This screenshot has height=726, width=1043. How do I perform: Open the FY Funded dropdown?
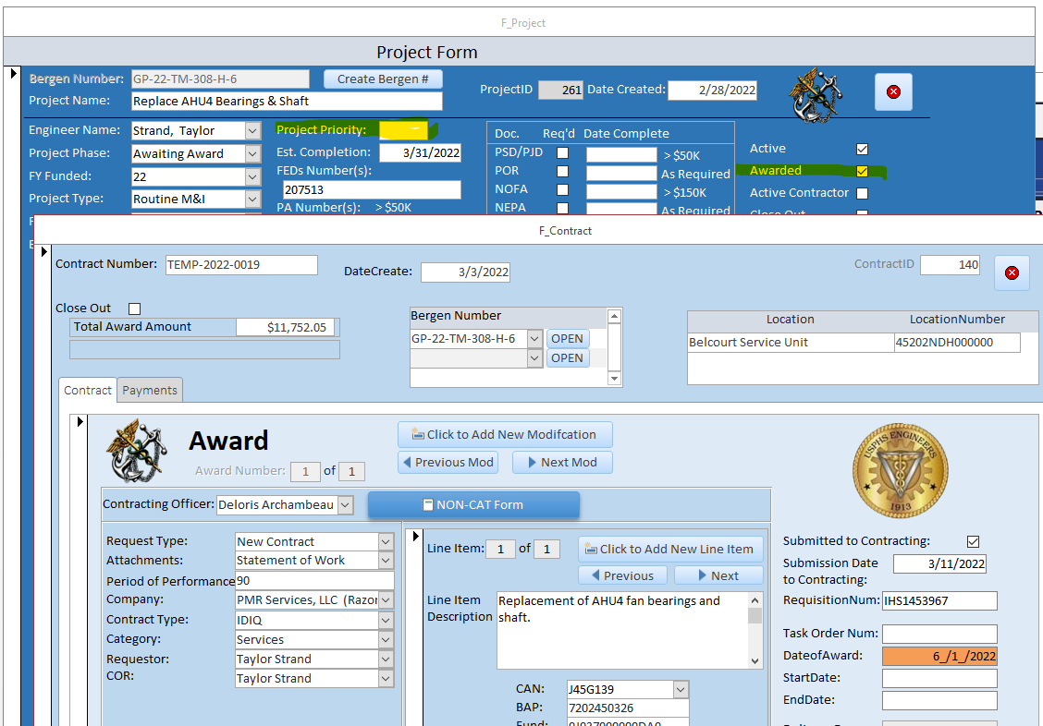[x=252, y=176]
